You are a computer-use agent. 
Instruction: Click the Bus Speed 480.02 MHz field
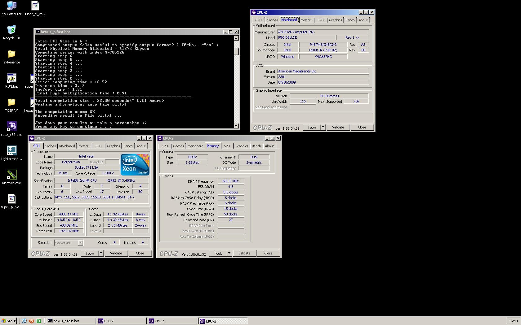click(x=69, y=225)
